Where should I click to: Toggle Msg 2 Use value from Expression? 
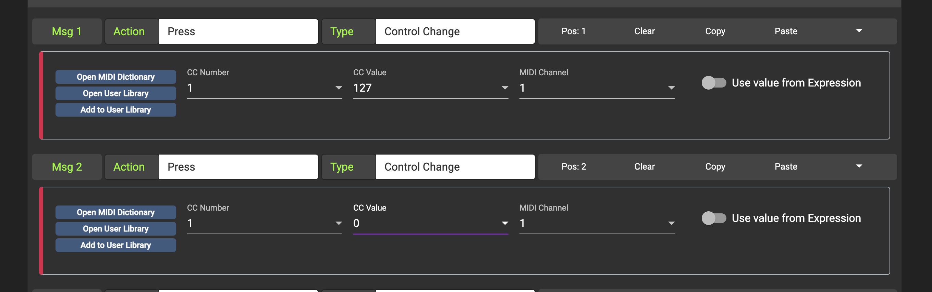pos(713,218)
